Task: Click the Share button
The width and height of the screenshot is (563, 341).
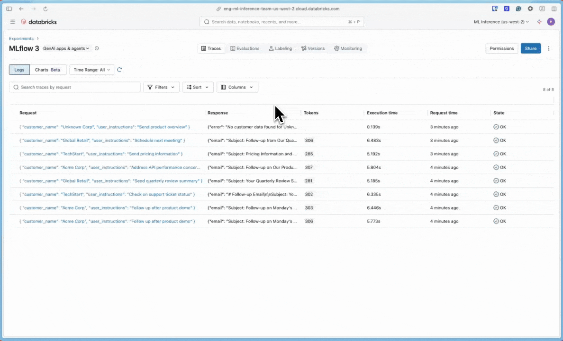Action: 530,48
